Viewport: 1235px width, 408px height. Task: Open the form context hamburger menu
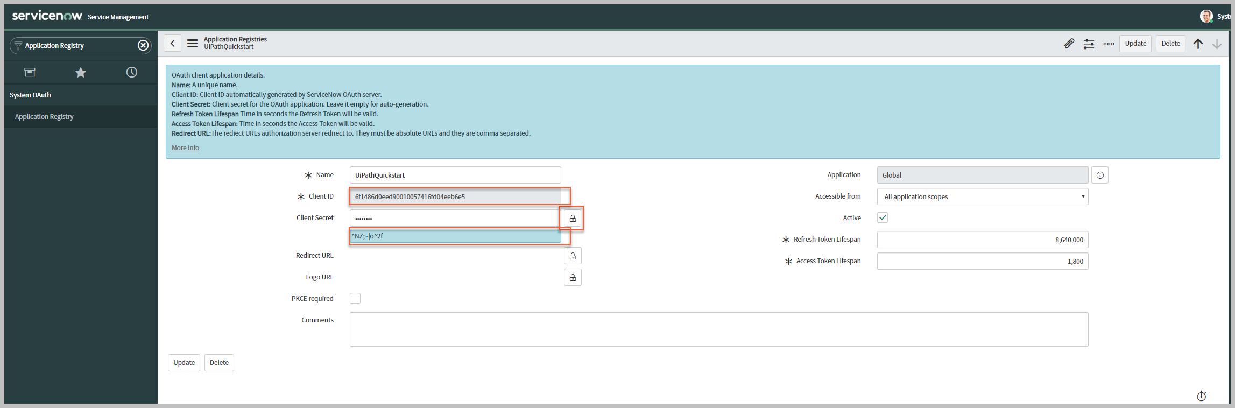coord(193,44)
